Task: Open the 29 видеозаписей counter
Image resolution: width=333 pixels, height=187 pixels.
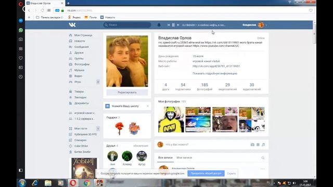Action: 227,87
